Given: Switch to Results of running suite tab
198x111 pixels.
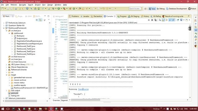Looking at the screenshot, I should (x=173, y=16).
